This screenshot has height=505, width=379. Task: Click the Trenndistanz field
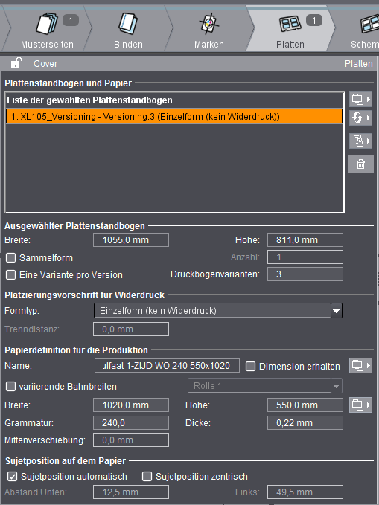[x=131, y=329]
